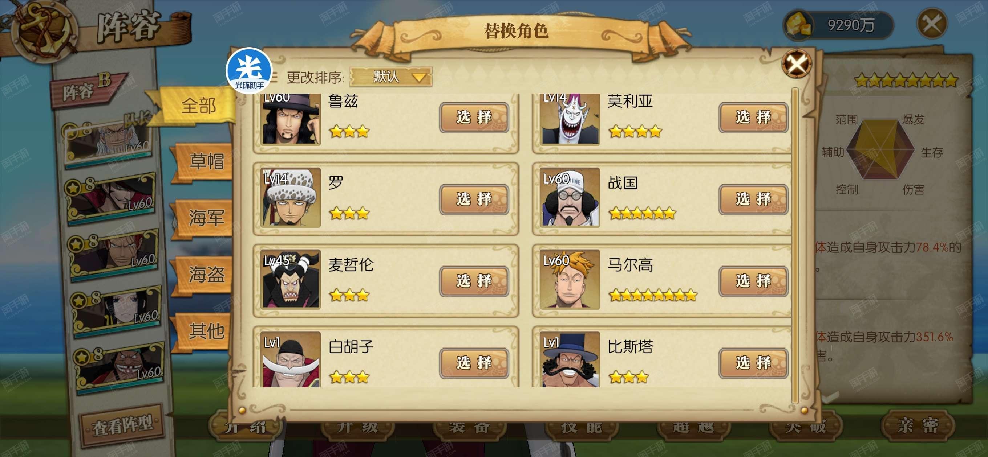Select the 全部 filter tab
988x457 pixels.
[198, 105]
